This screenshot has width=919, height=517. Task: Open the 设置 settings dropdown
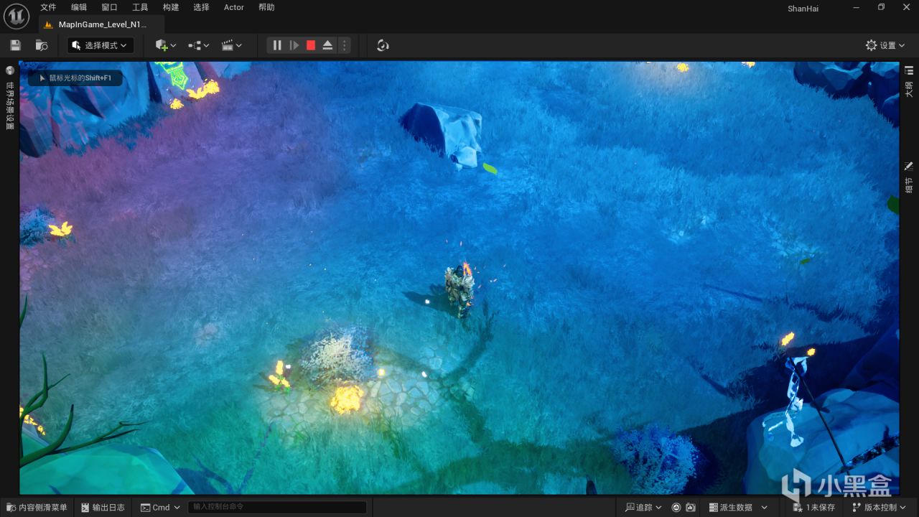coord(886,45)
